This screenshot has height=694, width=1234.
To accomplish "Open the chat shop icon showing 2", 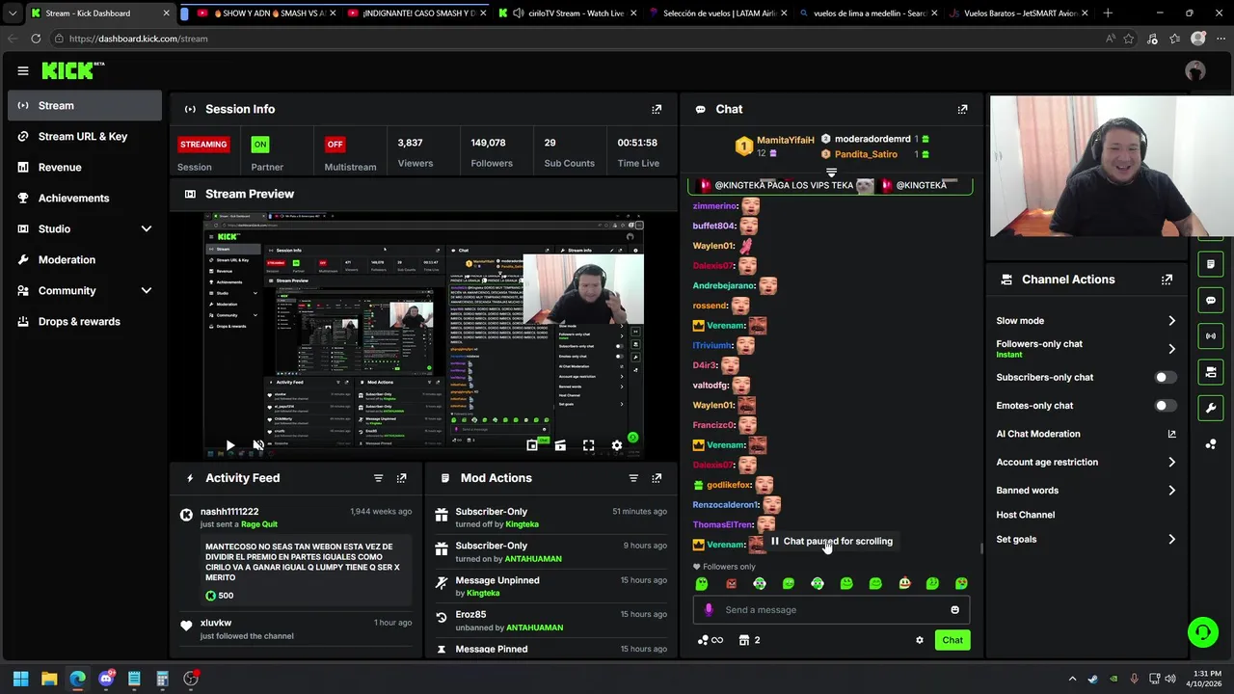I will 749,640.
